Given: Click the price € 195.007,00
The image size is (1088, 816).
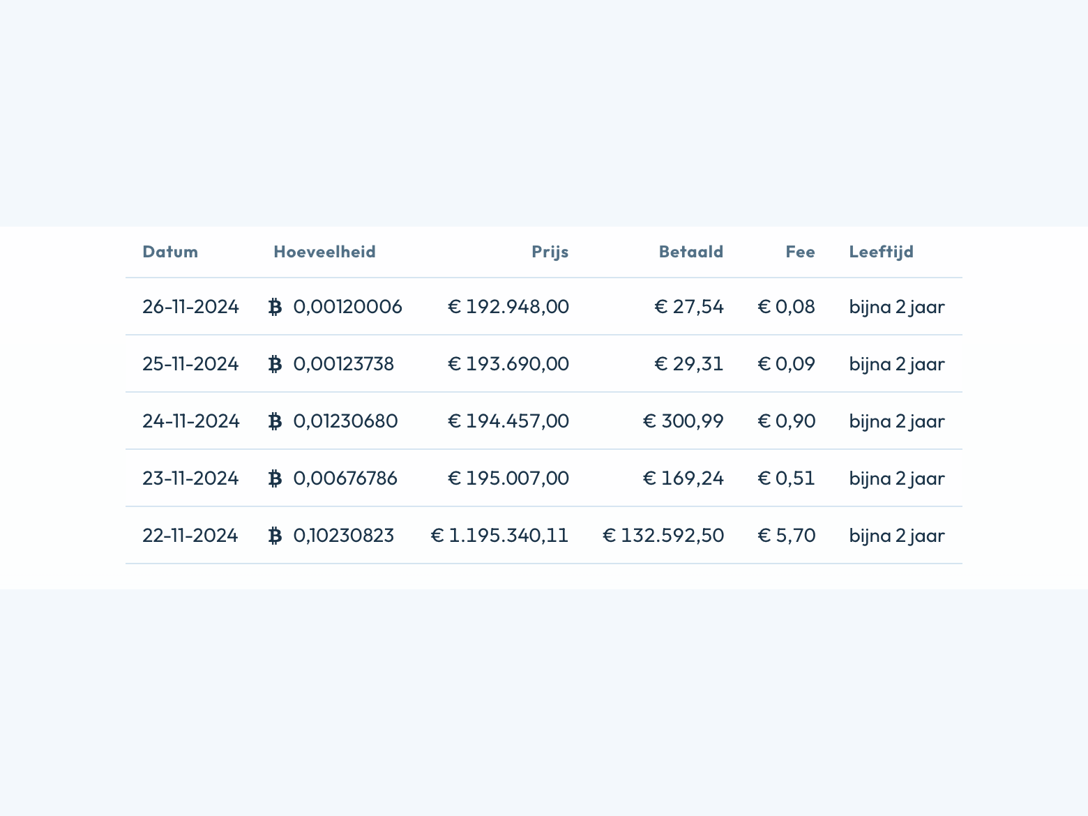Looking at the screenshot, I should point(508,478).
